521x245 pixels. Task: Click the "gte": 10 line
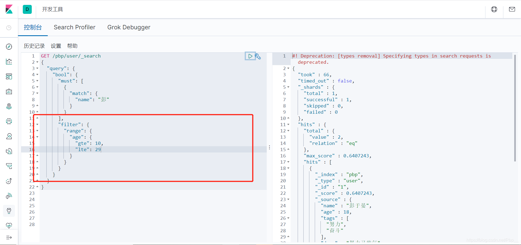pyautogui.click(x=89, y=143)
